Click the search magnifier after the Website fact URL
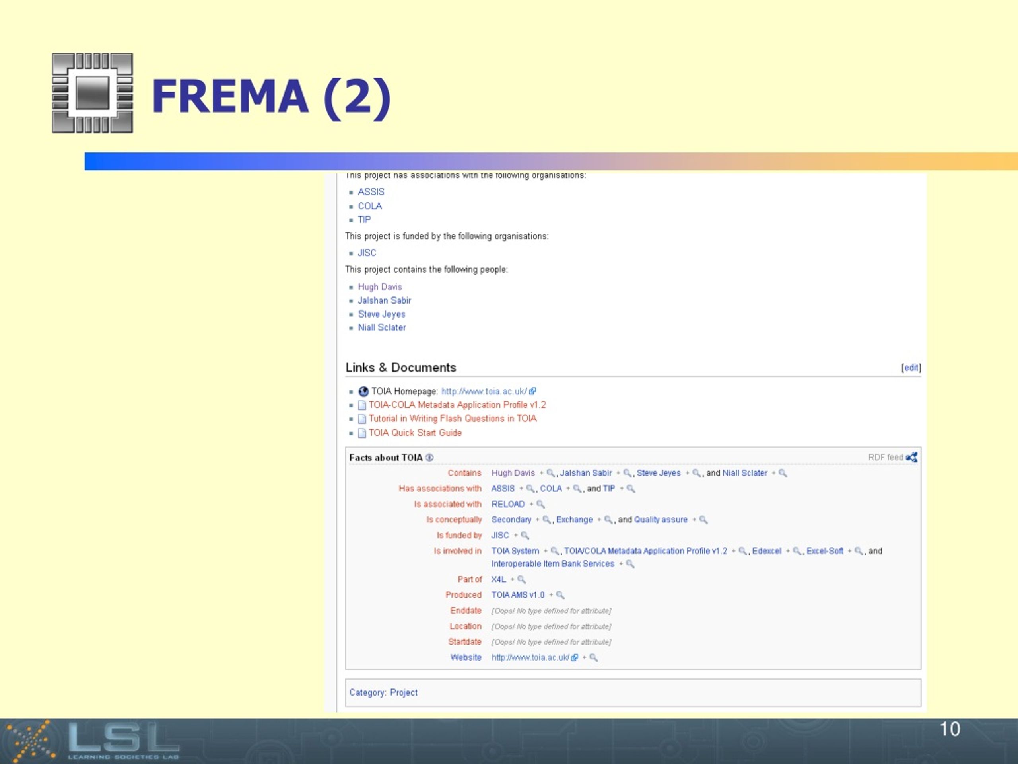The image size is (1018, 764). (594, 658)
